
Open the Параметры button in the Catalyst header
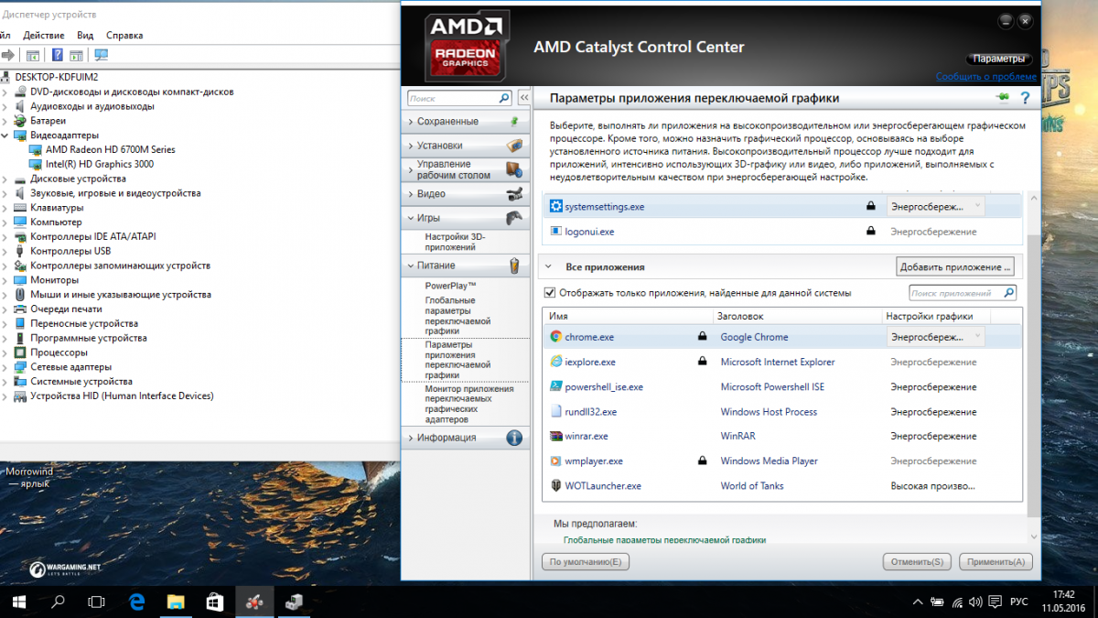pyautogui.click(x=999, y=59)
